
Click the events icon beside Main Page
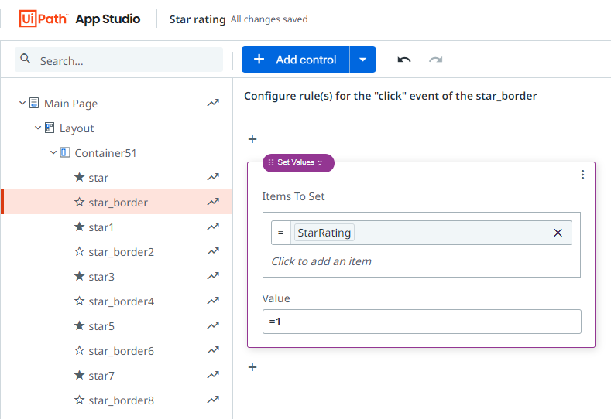(x=213, y=104)
